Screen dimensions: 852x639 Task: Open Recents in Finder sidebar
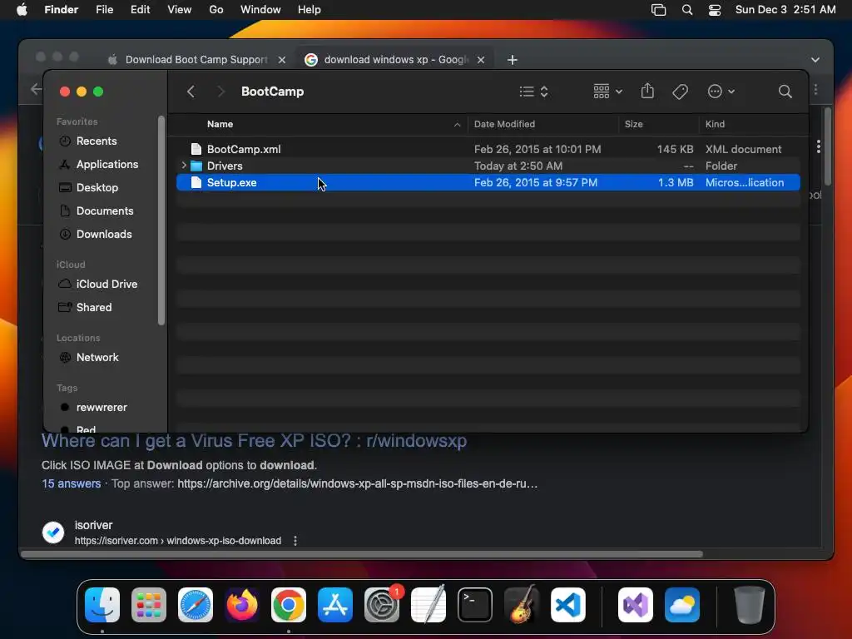97,141
